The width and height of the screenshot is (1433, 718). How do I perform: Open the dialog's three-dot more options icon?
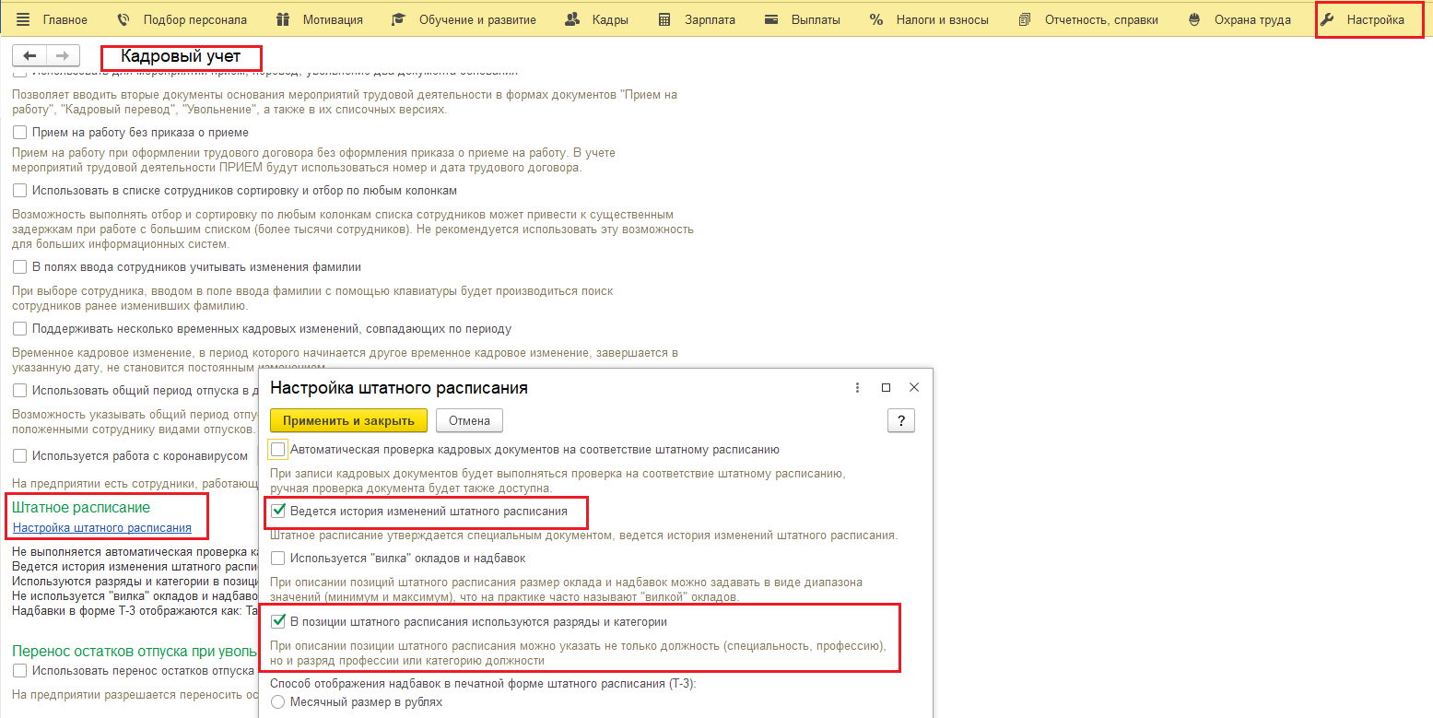[x=857, y=388]
